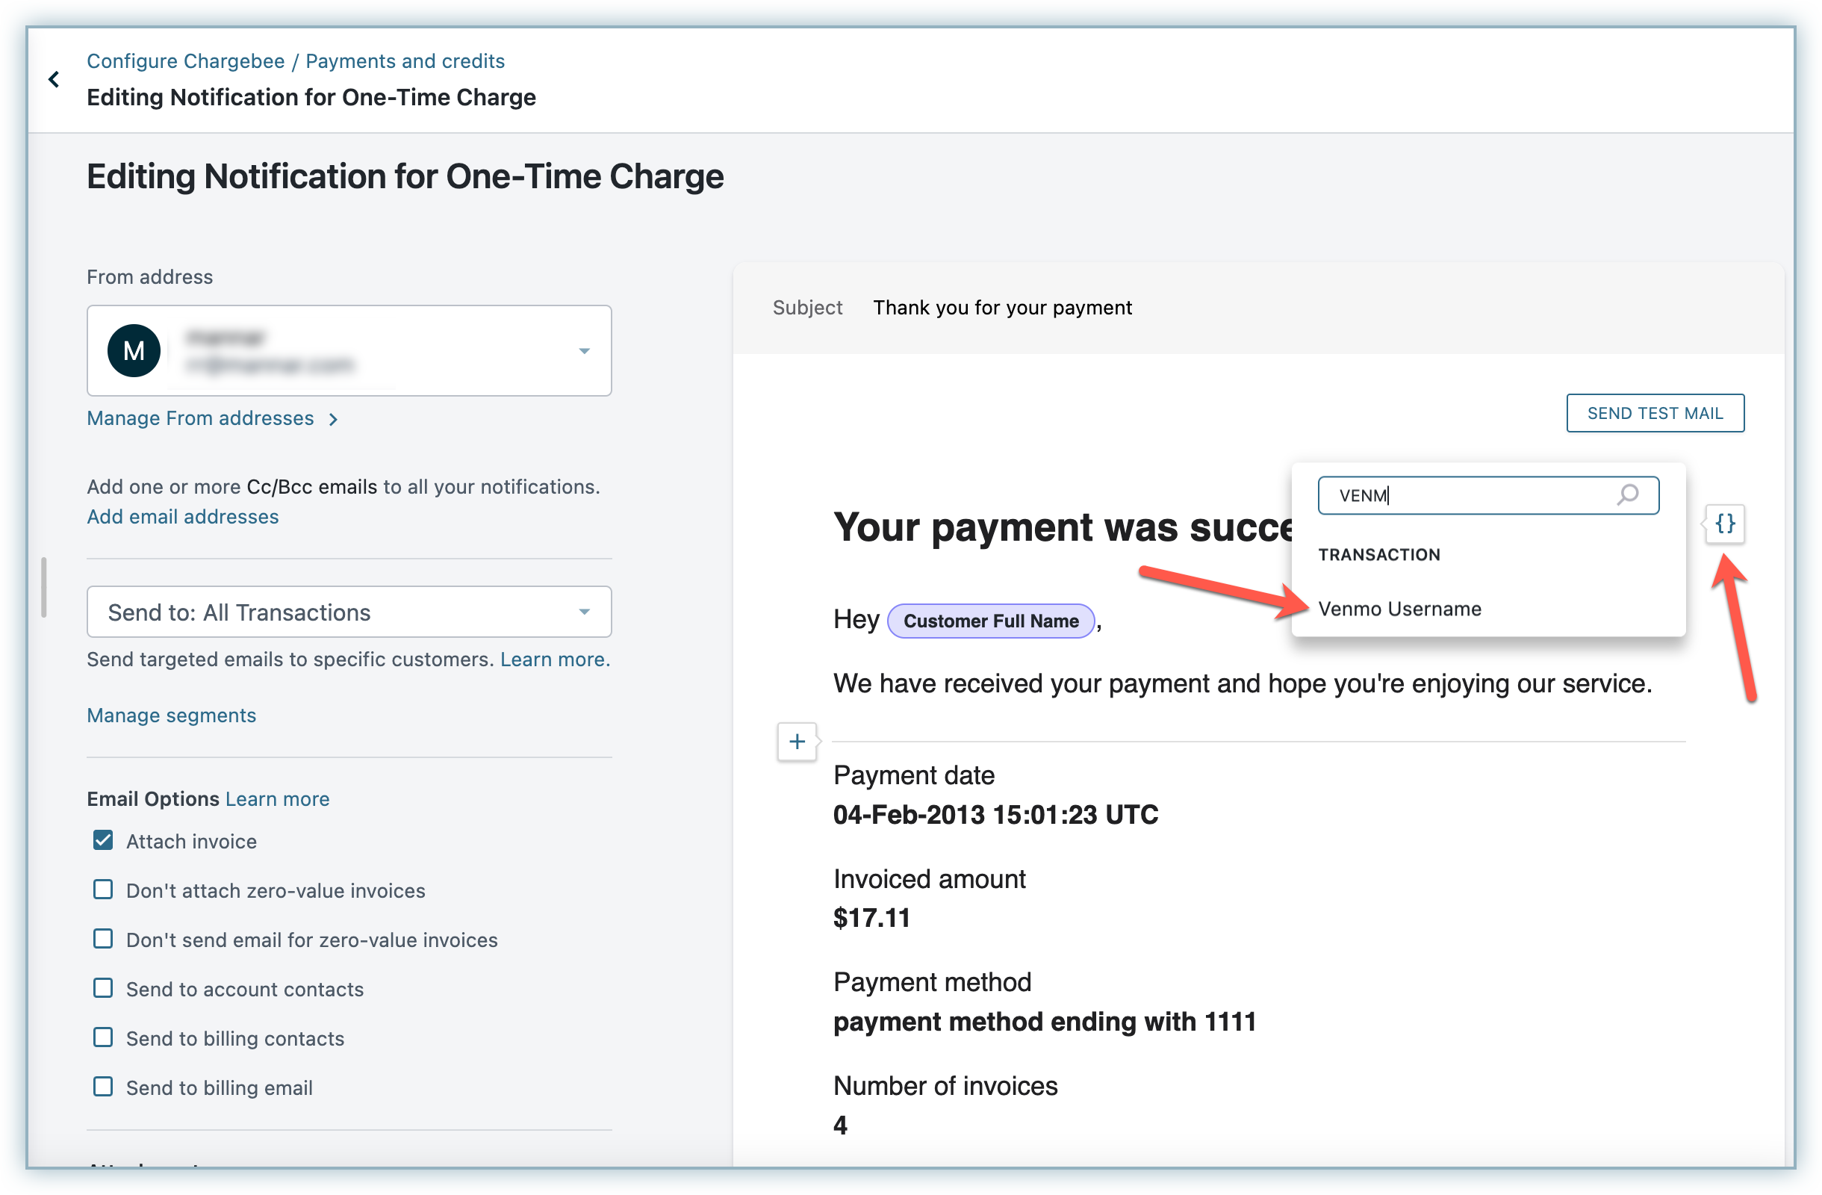
Task: Click the curly braces merge variable icon
Action: click(1724, 524)
